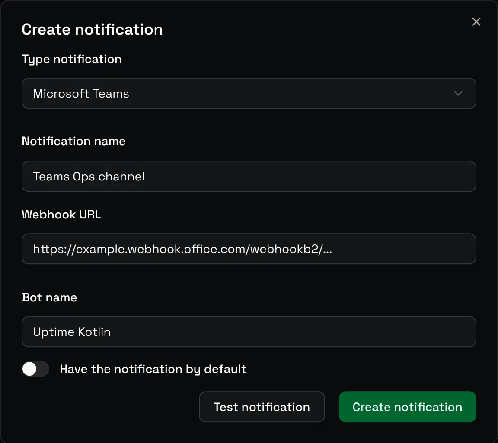Click the Create notification dialog title
The height and width of the screenshot is (443, 498).
pyautogui.click(x=92, y=29)
